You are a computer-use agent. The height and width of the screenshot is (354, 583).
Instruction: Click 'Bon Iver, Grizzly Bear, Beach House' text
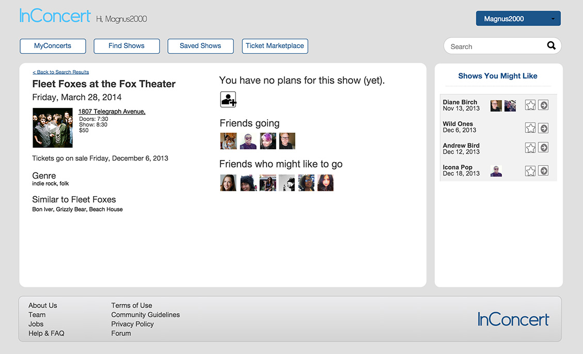(x=77, y=210)
